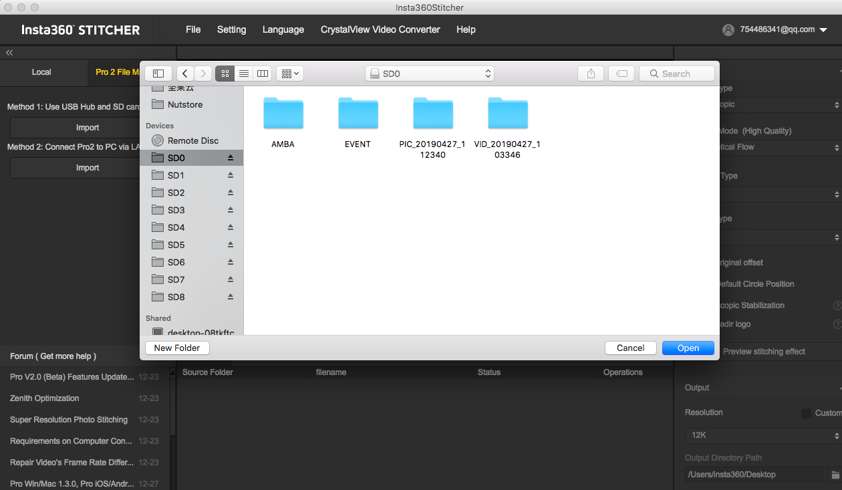842x490 pixels.
Task: Switch to icon view in file dialog
Action: [x=225, y=74]
